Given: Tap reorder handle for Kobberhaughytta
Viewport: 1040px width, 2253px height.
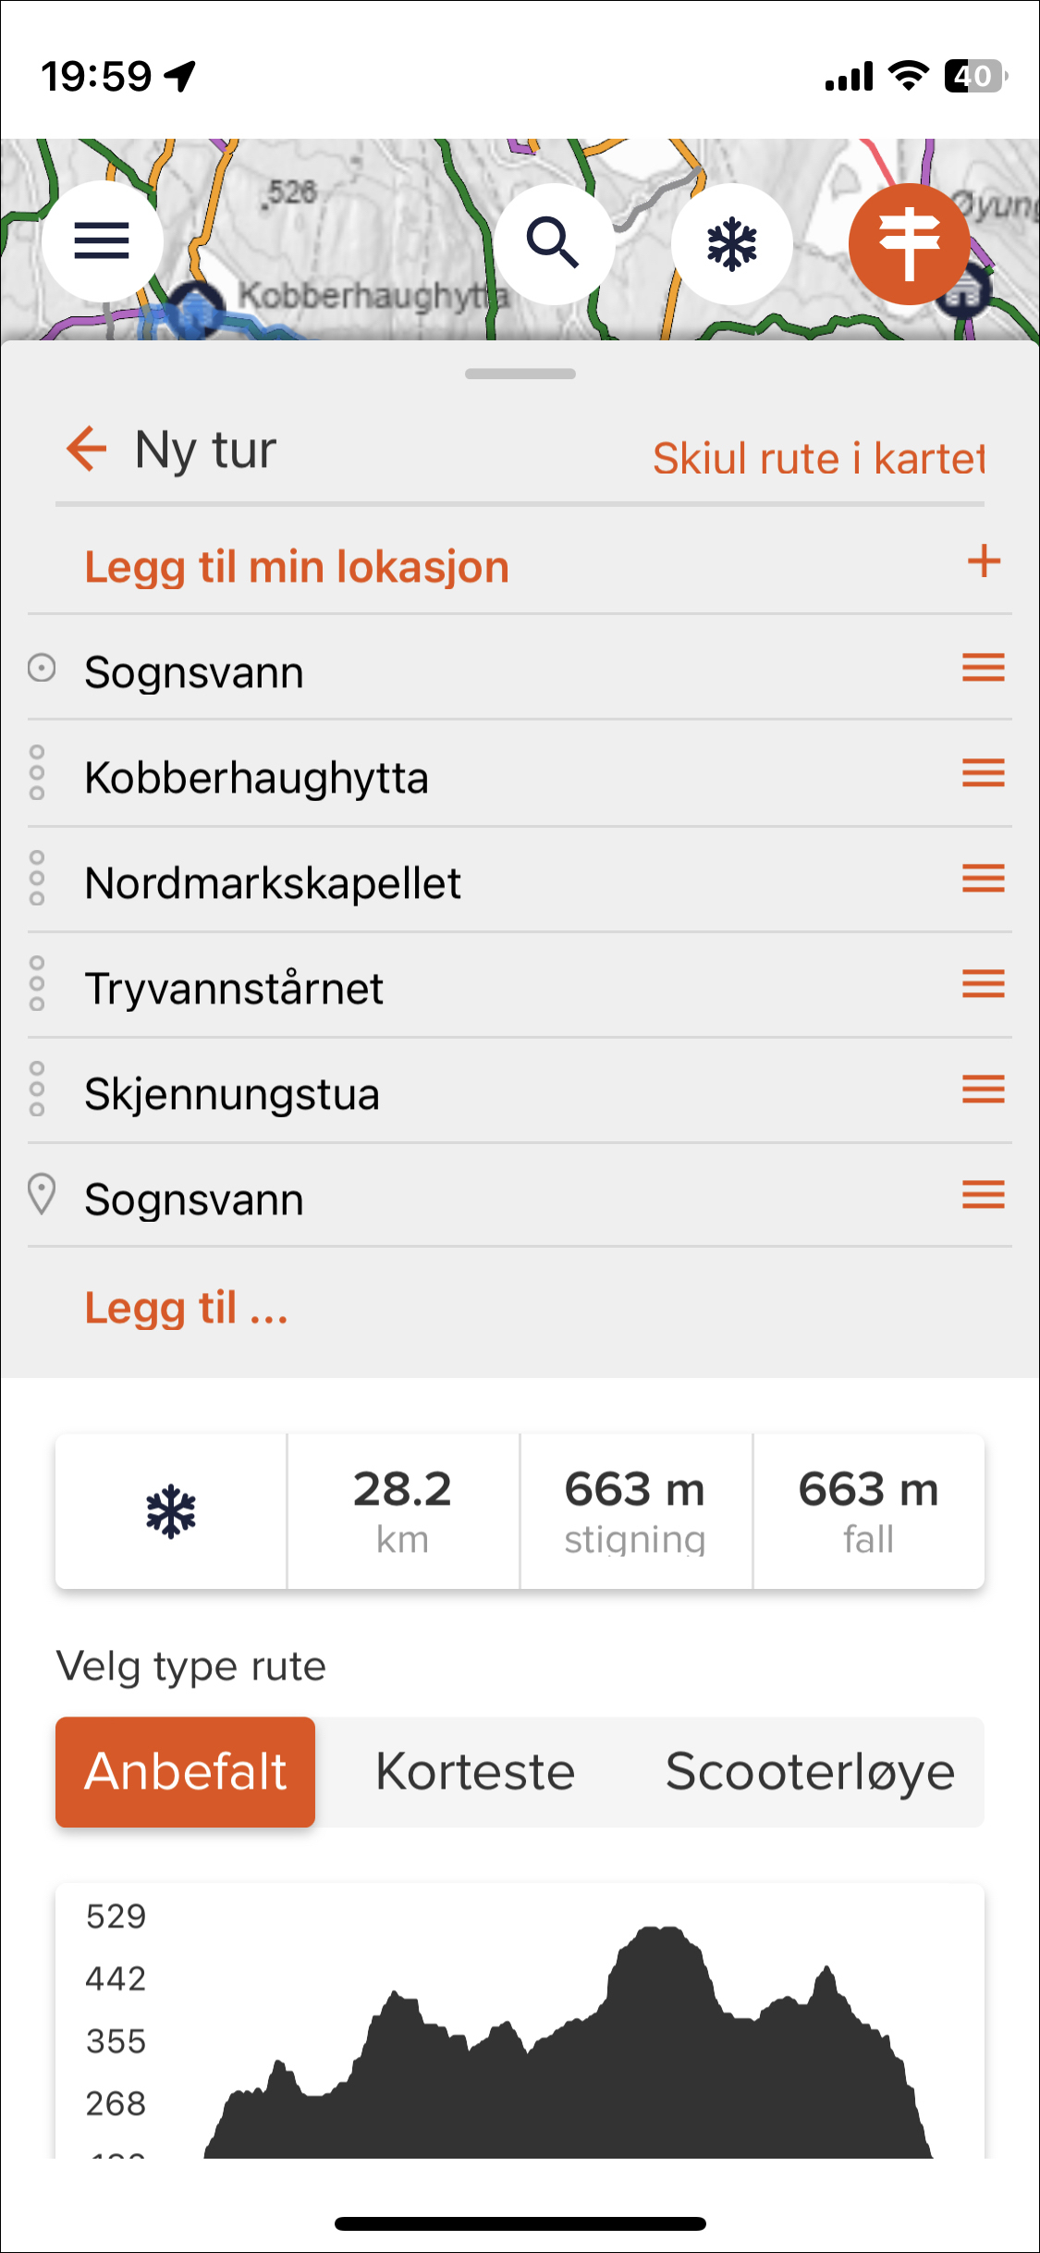Looking at the screenshot, I should [984, 772].
